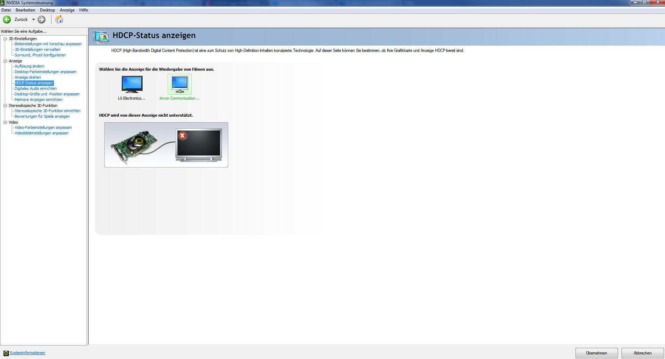Open the Desktop menu
The image size is (665, 359).
pyautogui.click(x=47, y=10)
